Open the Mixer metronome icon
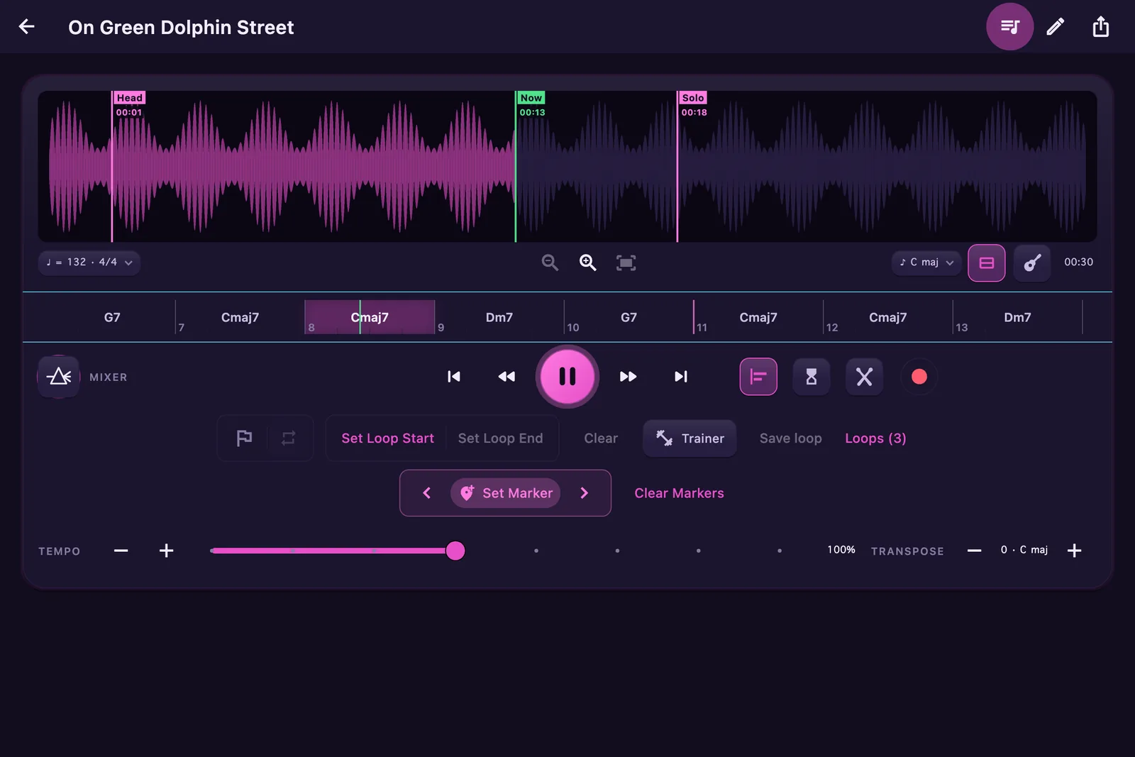This screenshot has width=1135, height=757. pos(59,377)
